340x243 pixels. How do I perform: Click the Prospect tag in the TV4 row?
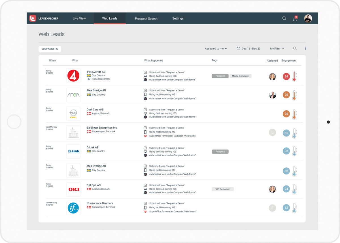click(x=220, y=76)
